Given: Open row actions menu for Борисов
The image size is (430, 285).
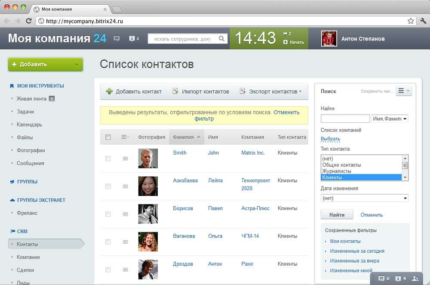Looking at the screenshot, I should point(125,214).
